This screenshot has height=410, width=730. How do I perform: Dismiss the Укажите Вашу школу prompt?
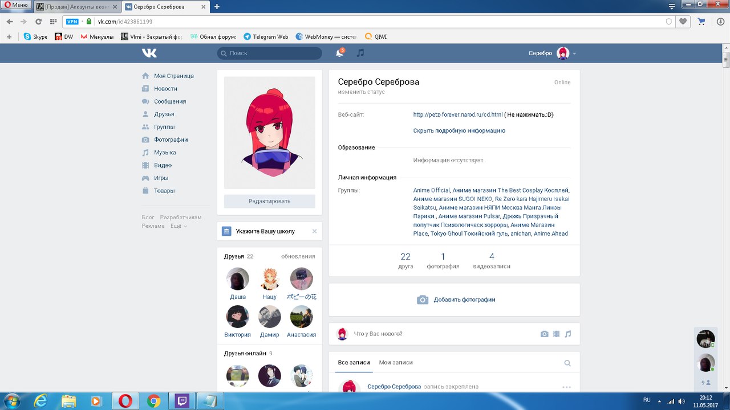(314, 231)
